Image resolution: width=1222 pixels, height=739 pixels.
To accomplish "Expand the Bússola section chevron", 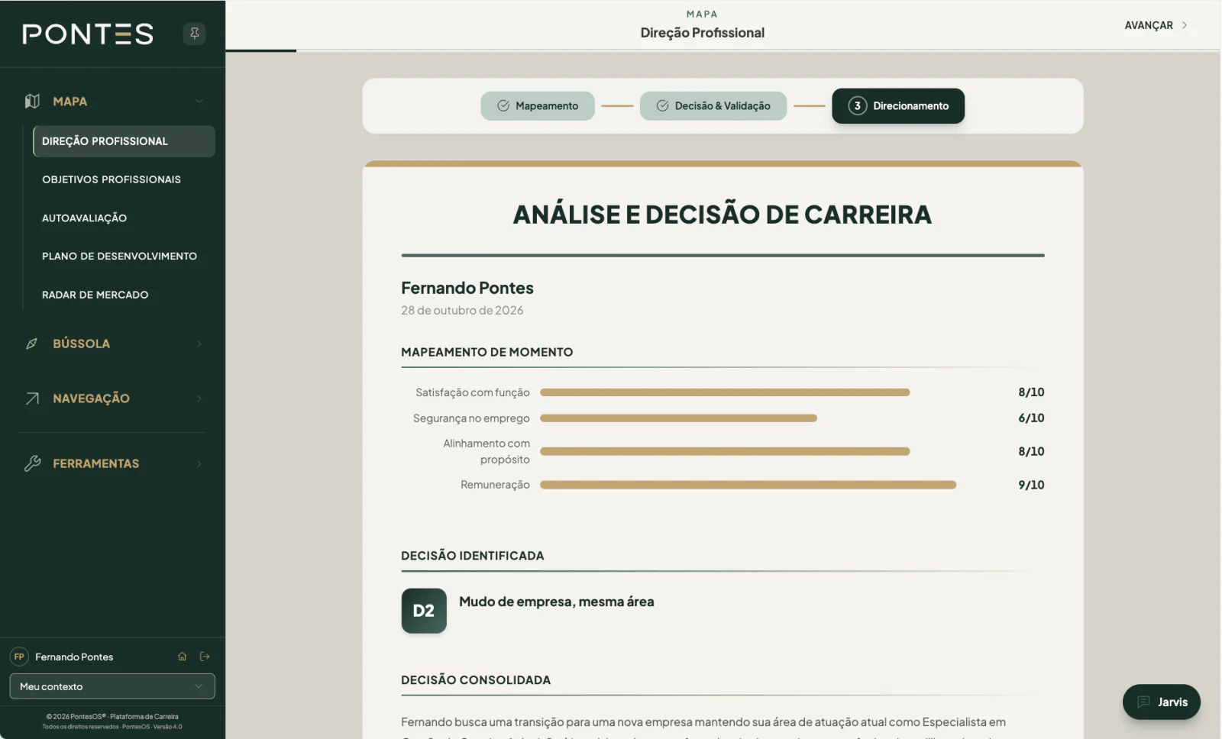I will pyautogui.click(x=199, y=344).
